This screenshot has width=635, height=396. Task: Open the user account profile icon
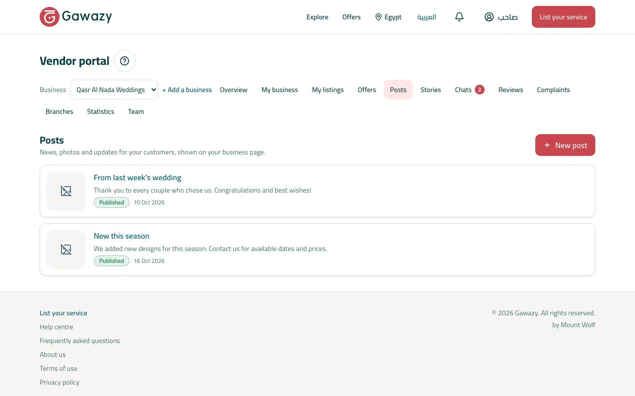click(x=489, y=17)
